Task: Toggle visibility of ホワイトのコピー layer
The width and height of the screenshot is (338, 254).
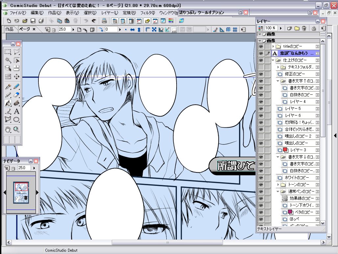Action: [261, 178]
